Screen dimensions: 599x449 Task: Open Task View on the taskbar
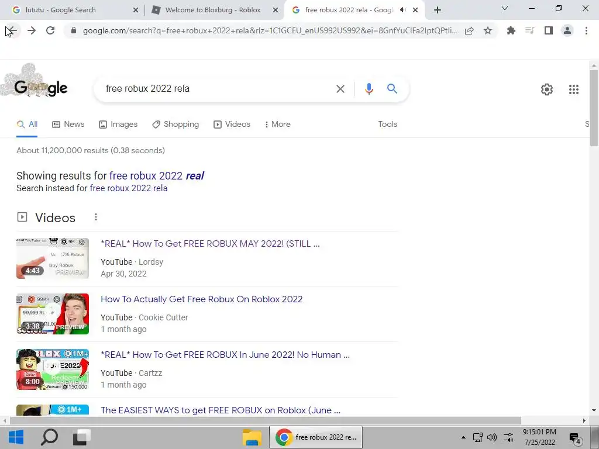tap(82, 437)
